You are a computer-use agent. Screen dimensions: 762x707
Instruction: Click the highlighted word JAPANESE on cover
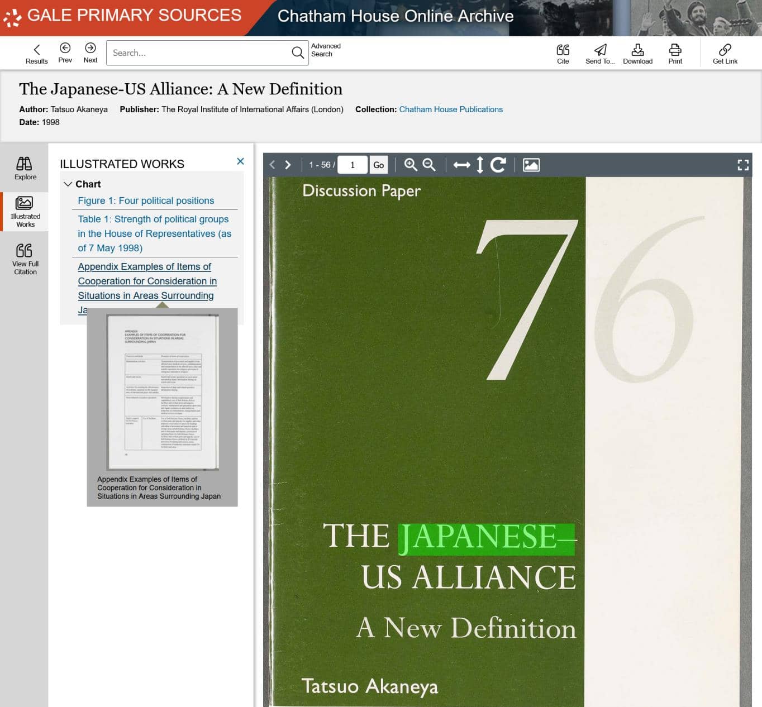coord(486,538)
